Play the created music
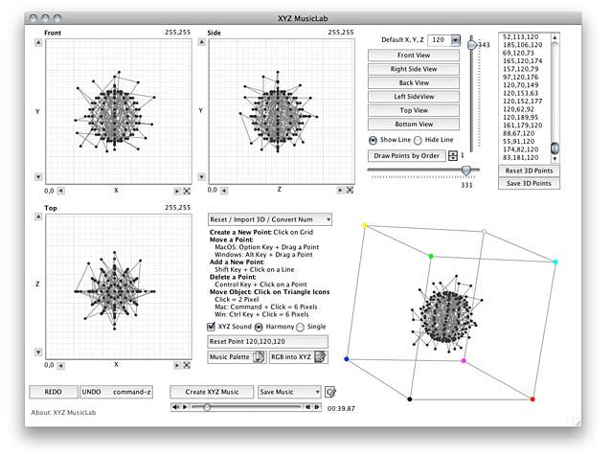Screen dimensions: 612x455 pyautogui.click(x=185, y=407)
